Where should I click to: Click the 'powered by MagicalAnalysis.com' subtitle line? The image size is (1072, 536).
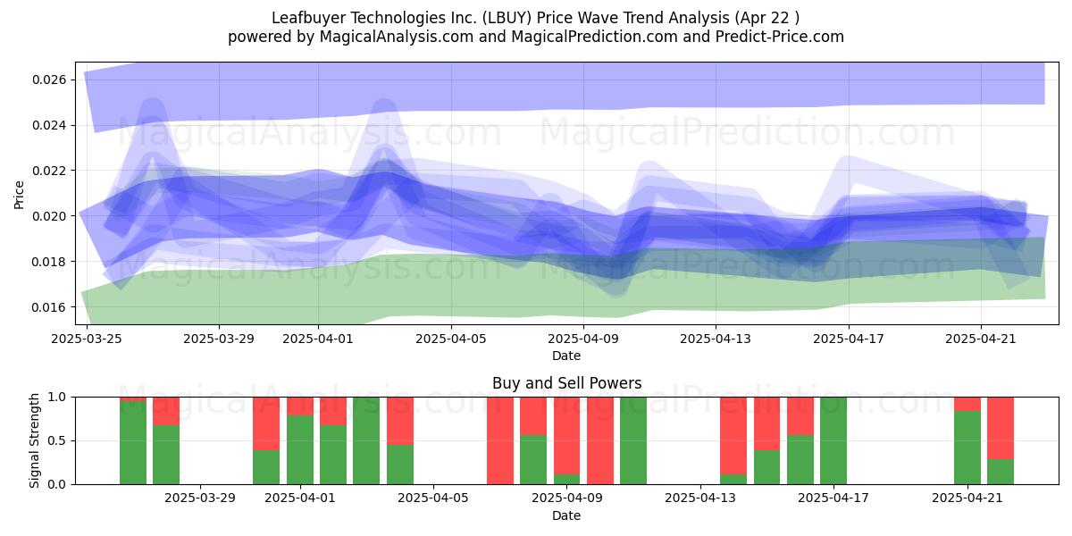tap(536, 37)
